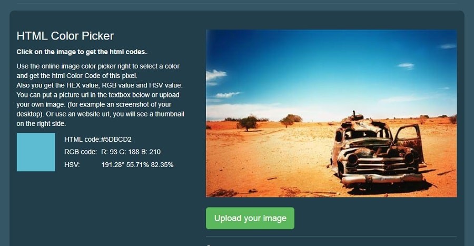474x246 pixels.
Task: Click the bold instruction text about html codes
Action: coord(82,52)
